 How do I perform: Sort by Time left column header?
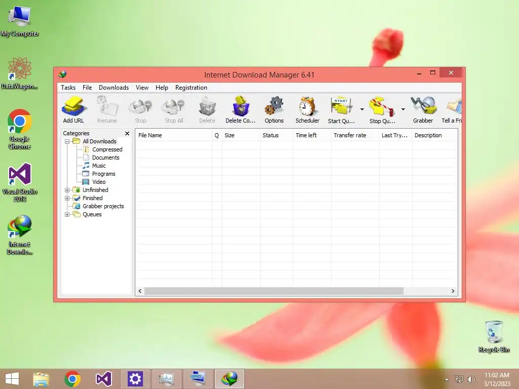[x=312, y=135]
